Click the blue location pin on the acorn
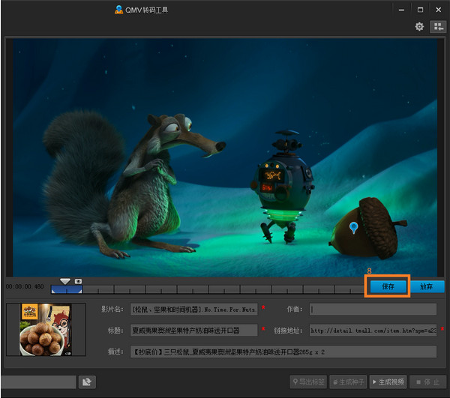The height and width of the screenshot is (398, 450). coord(353,227)
